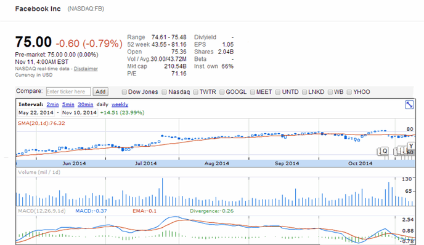Toggle GOOGL comparison checkbox
The width and height of the screenshot is (424, 245).
pyautogui.click(x=222, y=92)
